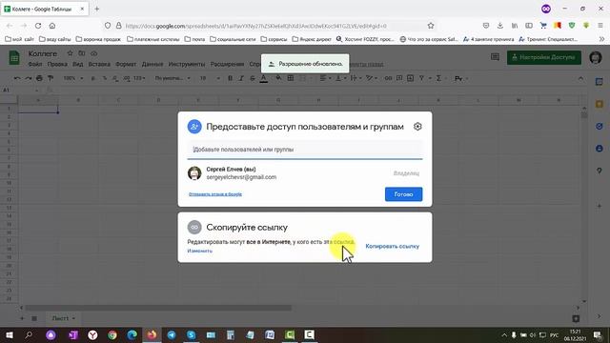Viewport: 610px width, 343px height.
Task: Bookmark the page with the star icon
Action: (431, 26)
